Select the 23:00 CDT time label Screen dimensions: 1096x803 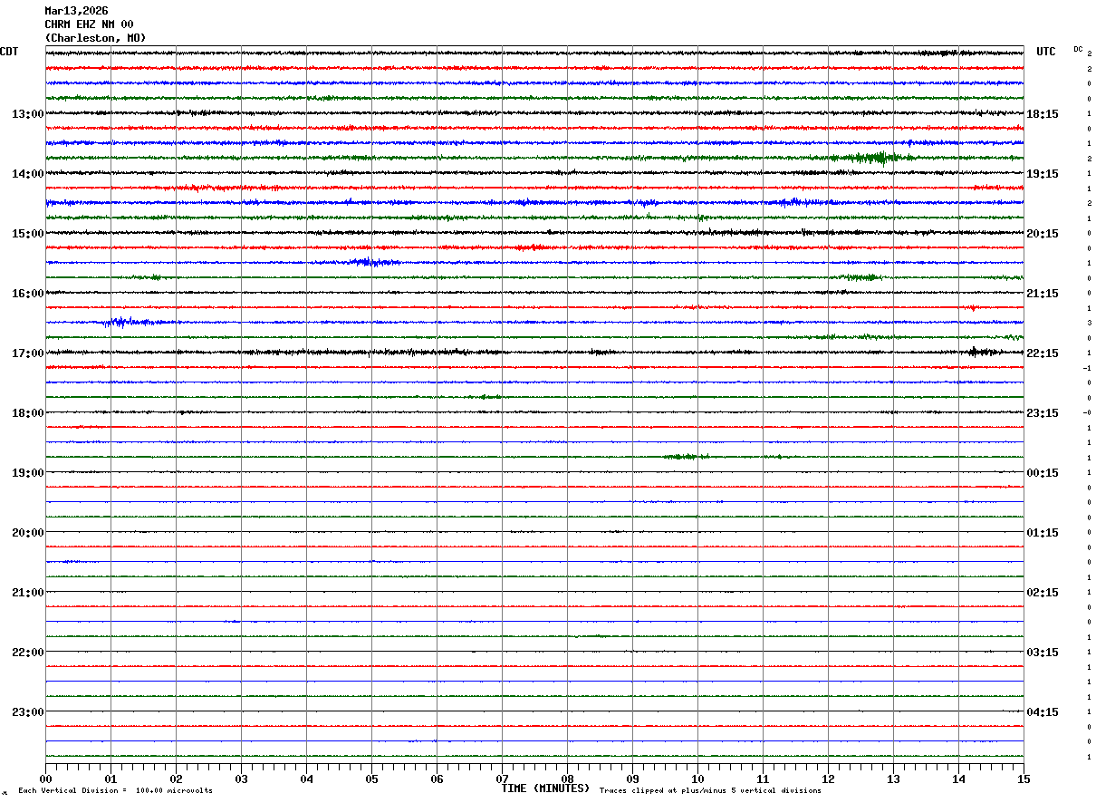point(28,712)
